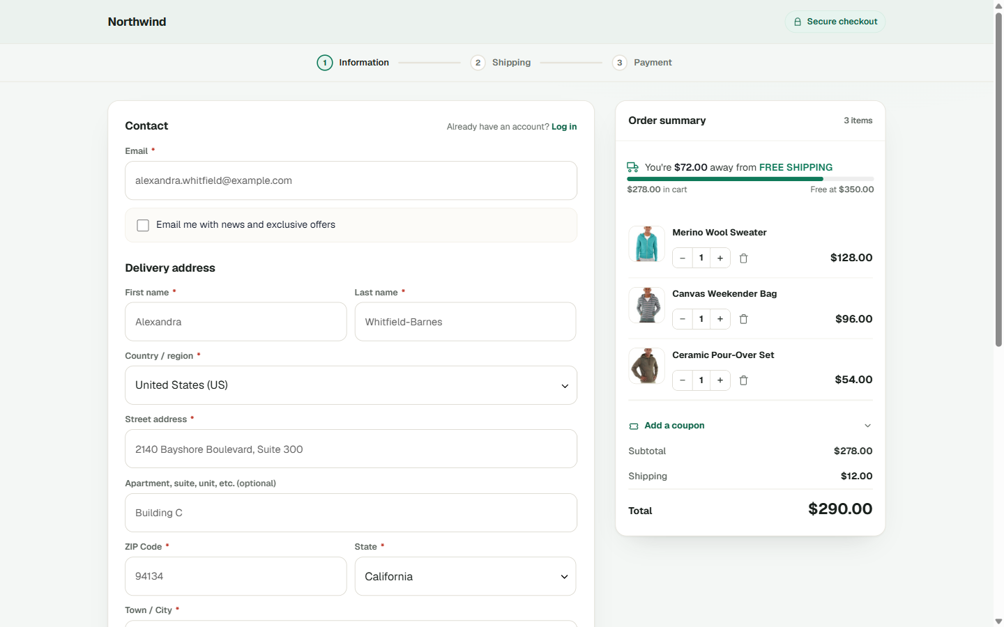Image resolution: width=1004 pixels, height=627 pixels.
Task: Remove Merino Wool Sweater with trash icon
Action: pyautogui.click(x=743, y=258)
